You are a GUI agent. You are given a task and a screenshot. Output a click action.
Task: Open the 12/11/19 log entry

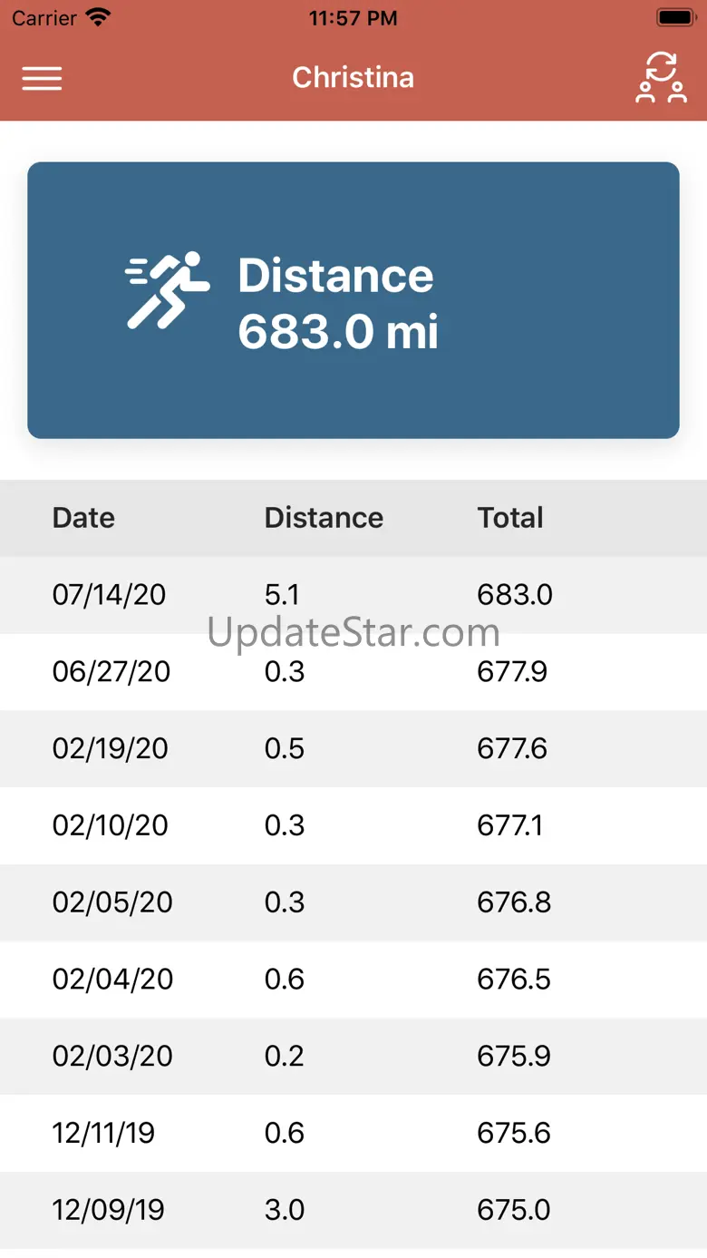pyautogui.click(x=353, y=1134)
